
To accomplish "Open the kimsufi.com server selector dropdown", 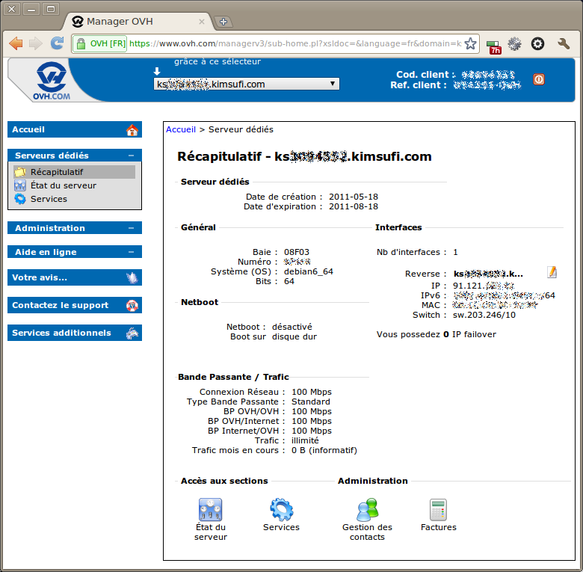I will tap(247, 84).
